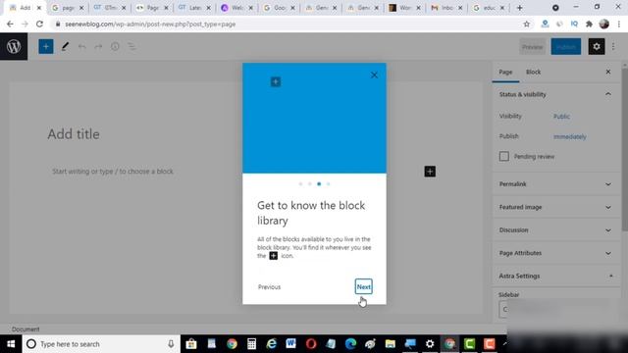Image resolution: width=628 pixels, height=353 pixels.
Task: Click the blue block inserter plus button
Action: [x=46, y=46]
